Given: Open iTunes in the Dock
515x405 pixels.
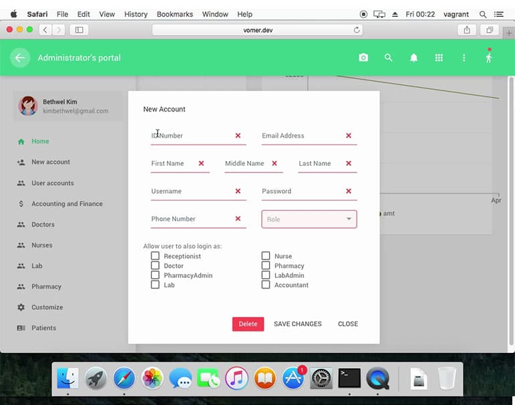Looking at the screenshot, I should [x=236, y=378].
